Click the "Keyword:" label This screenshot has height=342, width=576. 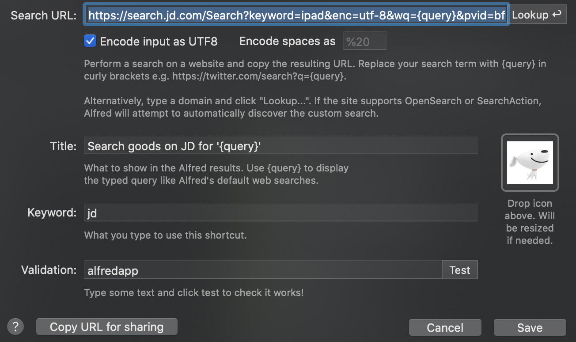[x=52, y=213]
